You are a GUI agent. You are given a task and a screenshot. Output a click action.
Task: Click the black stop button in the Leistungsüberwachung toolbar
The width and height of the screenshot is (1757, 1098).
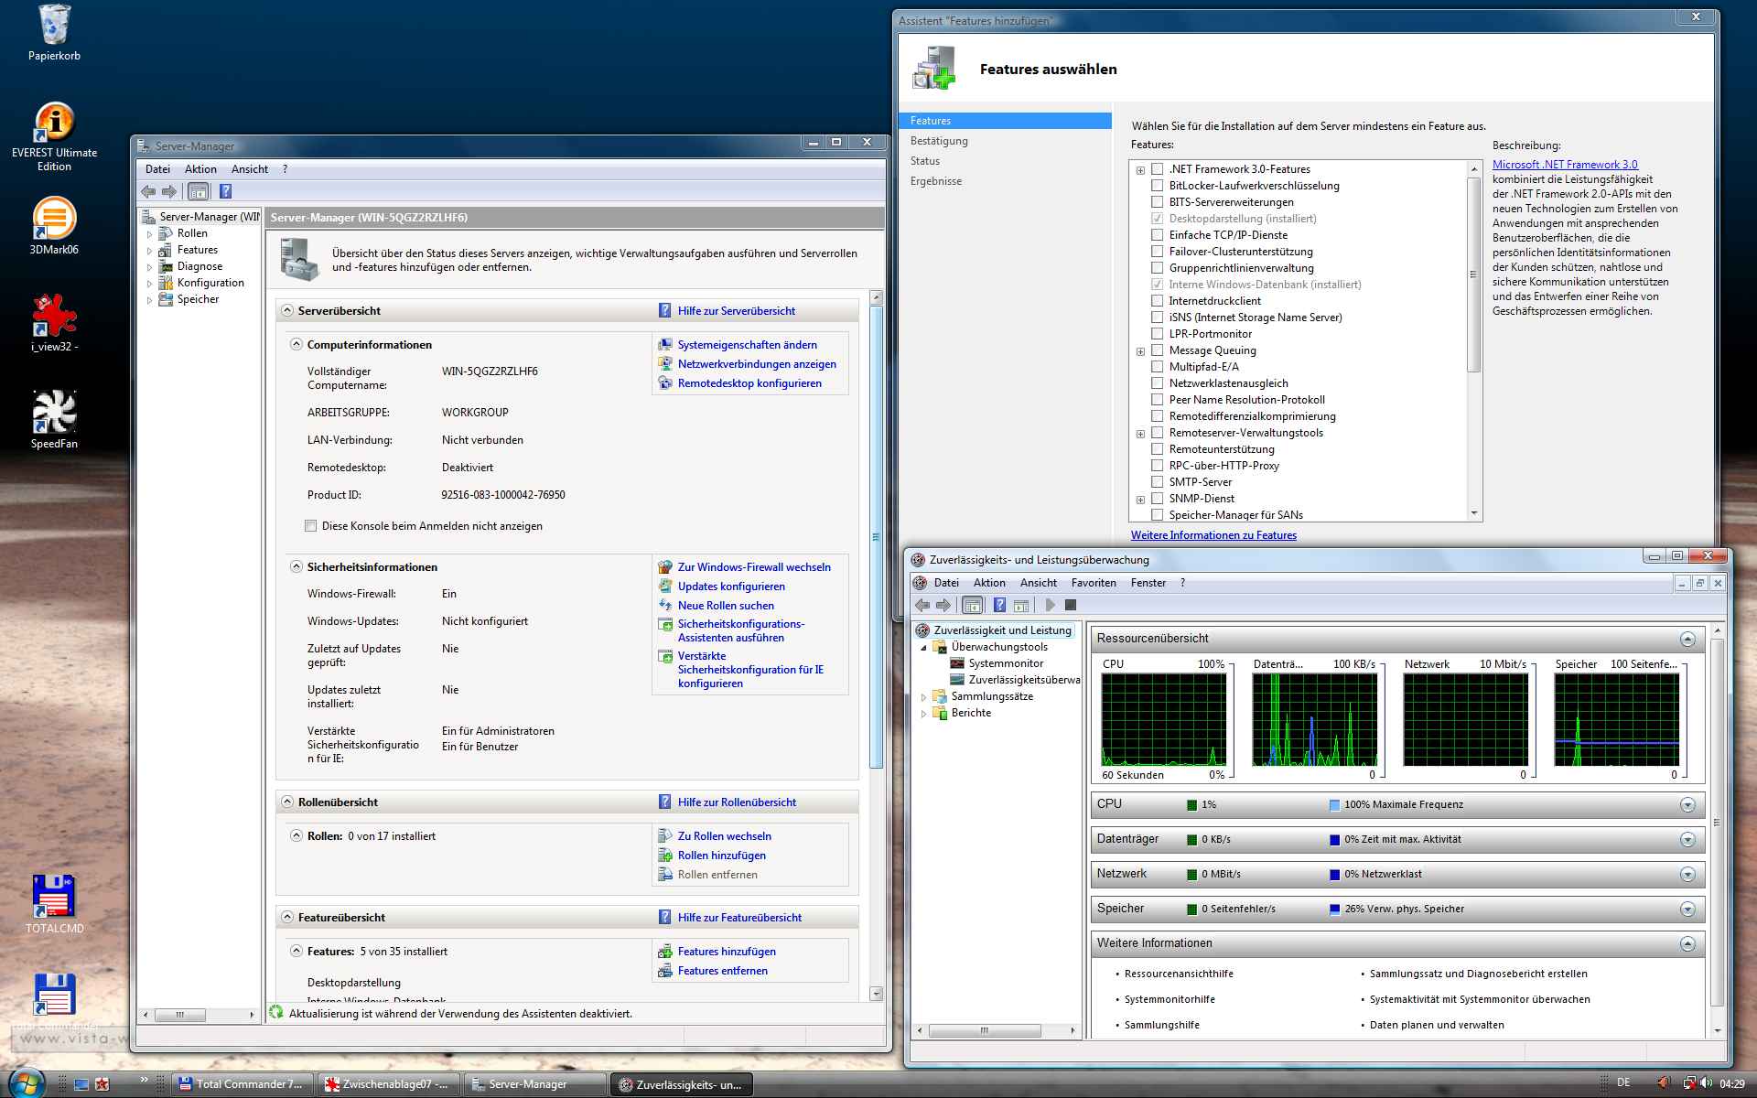1071,605
